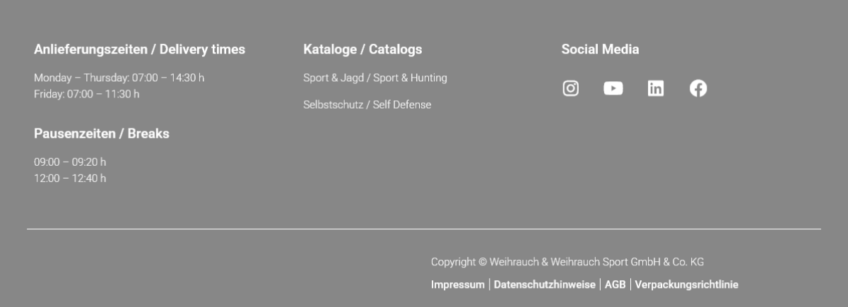Click the Copyright Weihrauch Sport text
This screenshot has height=307, width=848.
[567, 262]
